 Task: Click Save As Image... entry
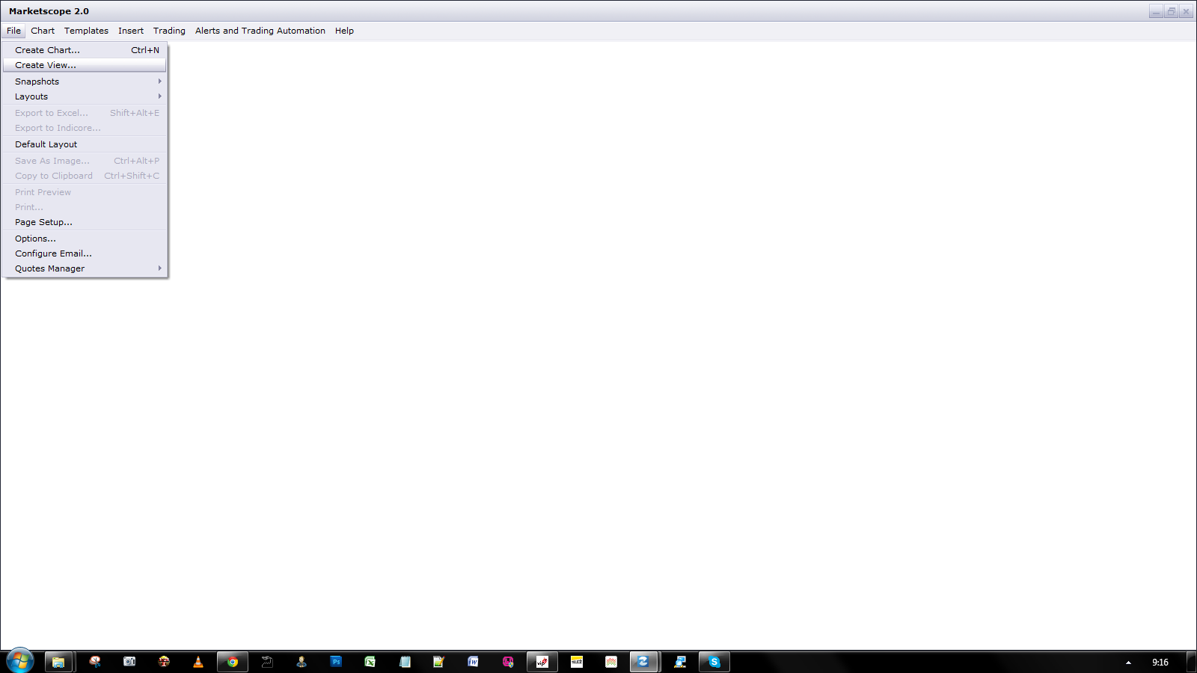tap(85, 161)
